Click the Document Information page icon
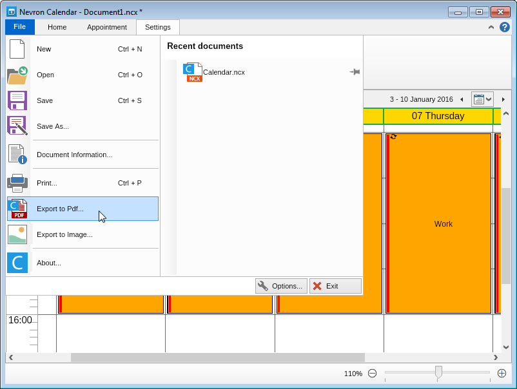Viewport: 517px width, 389px height. pos(17,154)
